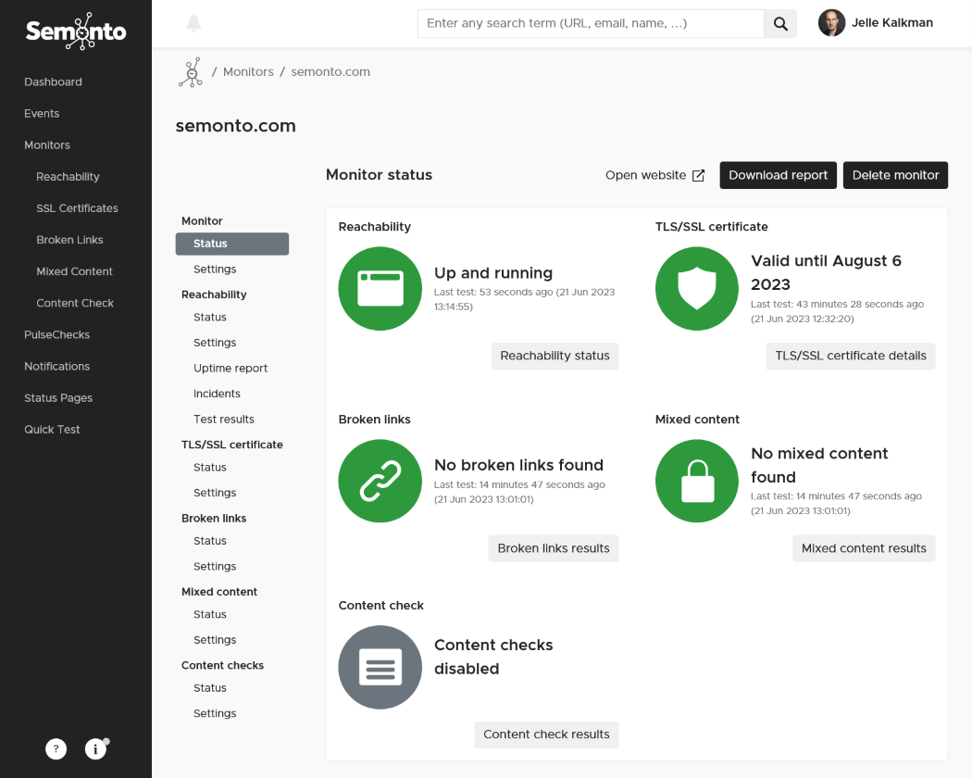Open Settings under the Monitor section

[x=215, y=270]
